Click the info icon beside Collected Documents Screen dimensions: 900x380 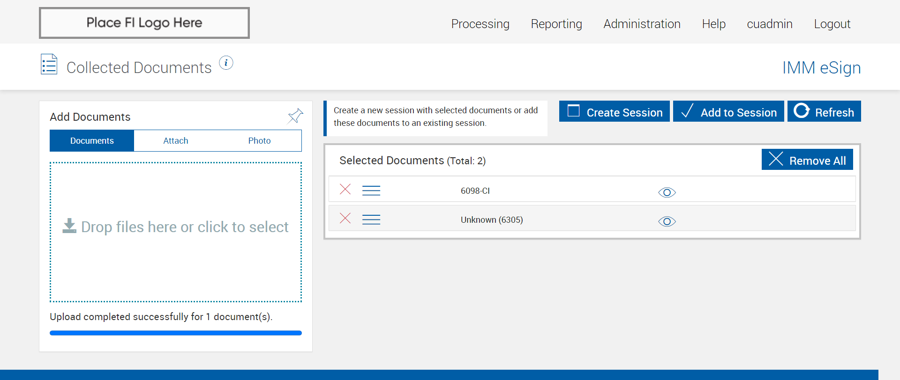[x=226, y=63]
